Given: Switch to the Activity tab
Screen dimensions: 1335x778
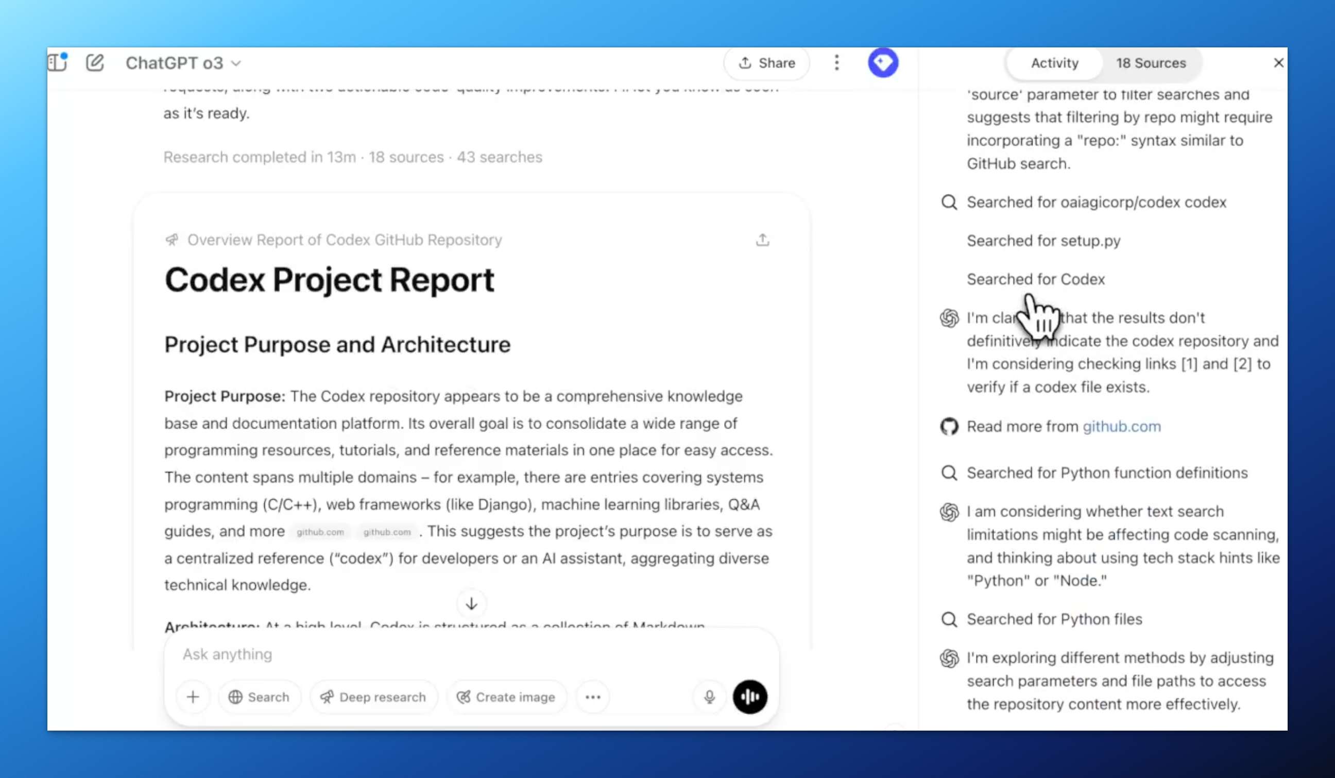Looking at the screenshot, I should click(x=1054, y=63).
